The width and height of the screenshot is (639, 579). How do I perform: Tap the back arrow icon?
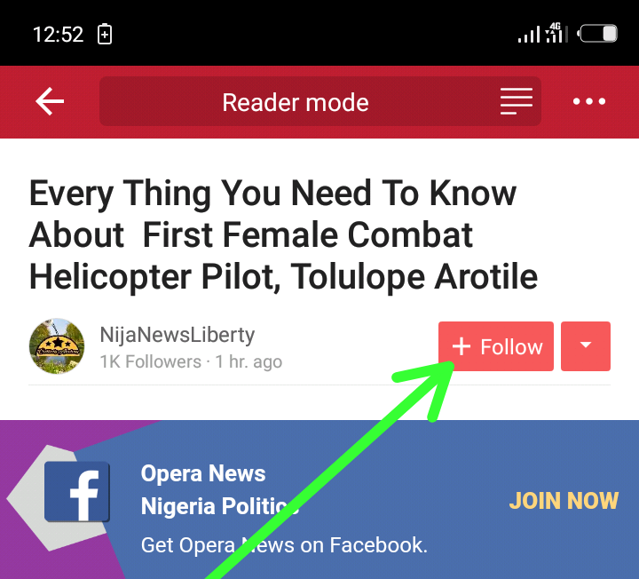[50, 101]
